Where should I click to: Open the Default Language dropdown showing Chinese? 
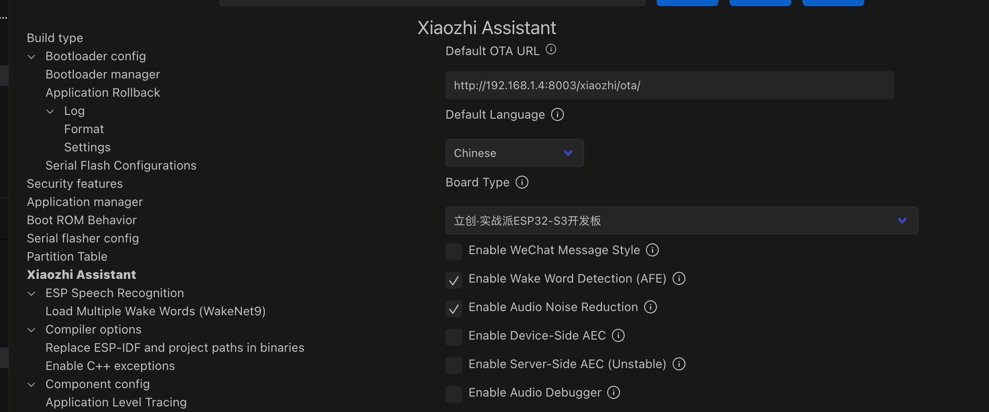tap(515, 153)
